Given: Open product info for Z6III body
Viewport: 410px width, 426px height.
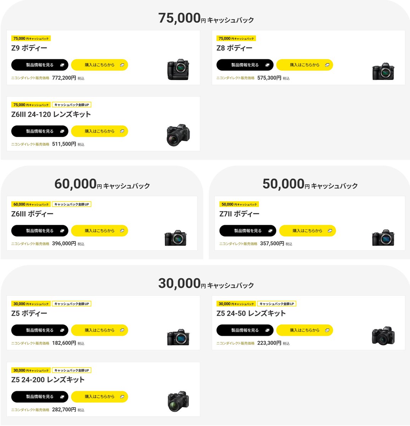Looking at the screenshot, I should click(40, 231).
